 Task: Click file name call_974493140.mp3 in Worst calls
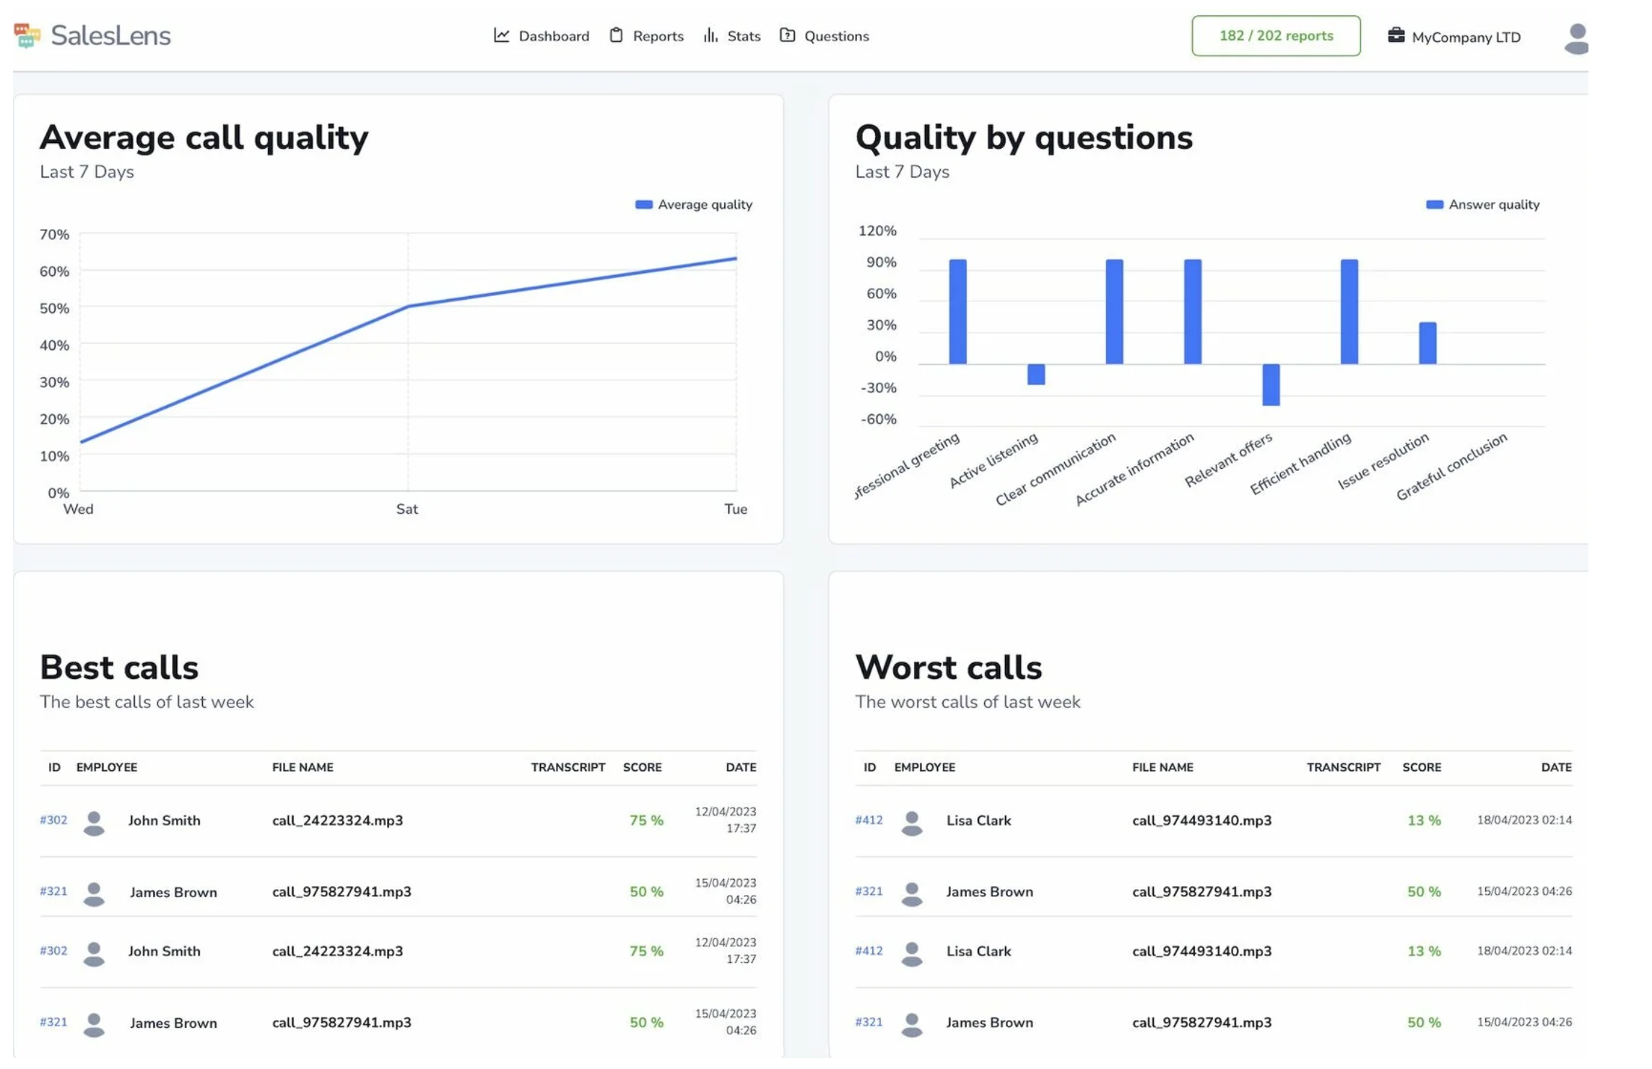tap(1201, 820)
